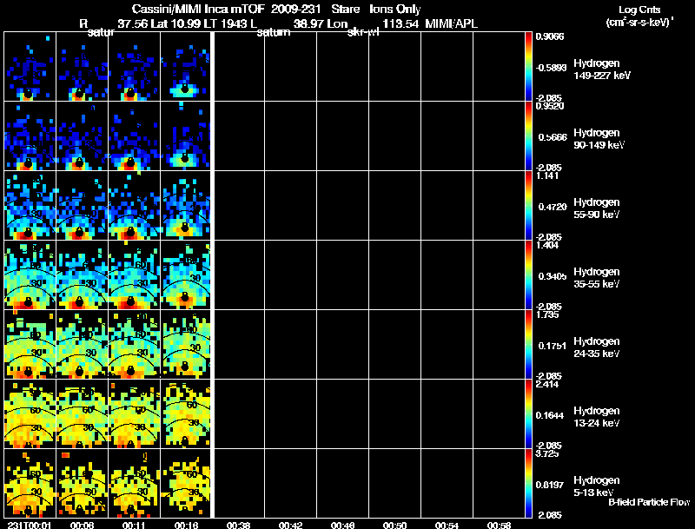This screenshot has height=529, width=695.
Task: Click the Hydrogen 55-90 keV image at 00:06
Action: (82, 206)
